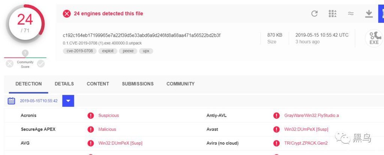
Task: Select the upx tag
Action: click(146, 51)
